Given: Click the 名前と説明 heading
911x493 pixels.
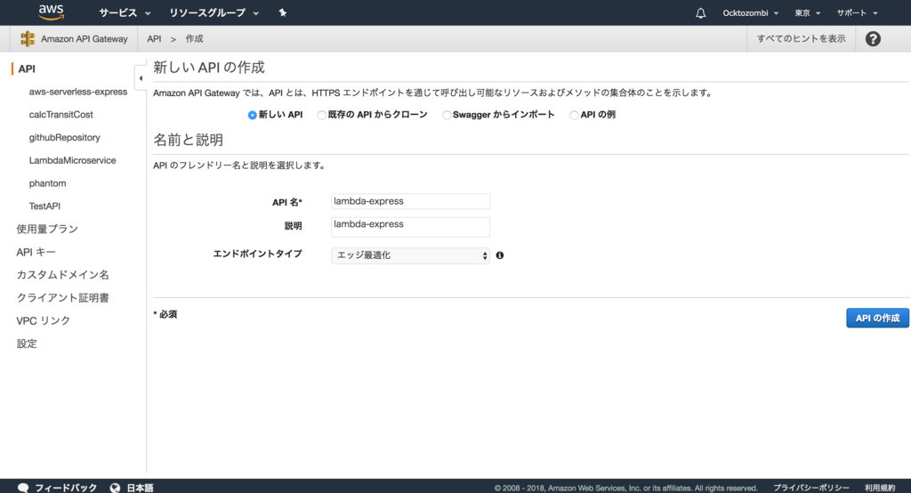Looking at the screenshot, I should tap(189, 140).
